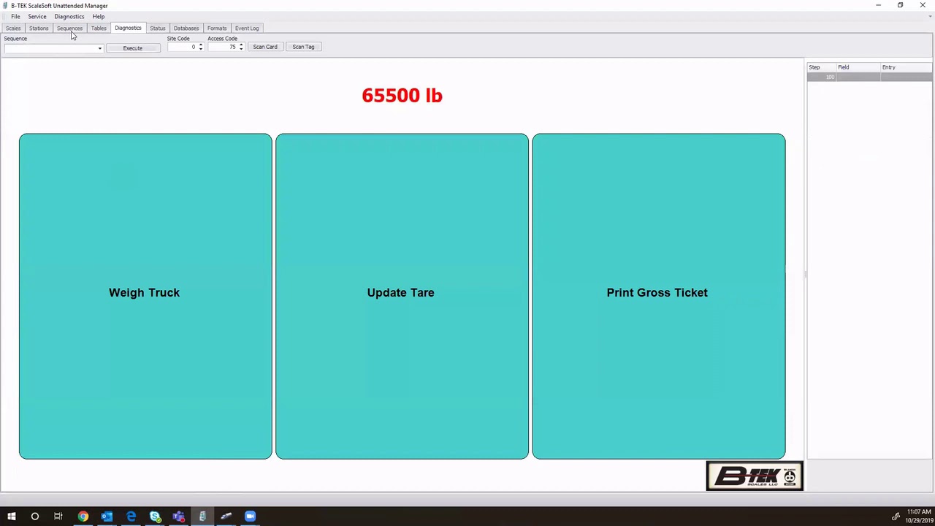The width and height of the screenshot is (935, 526).
Task: Open Skype from the taskbar
Action: (x=155, y=517)
